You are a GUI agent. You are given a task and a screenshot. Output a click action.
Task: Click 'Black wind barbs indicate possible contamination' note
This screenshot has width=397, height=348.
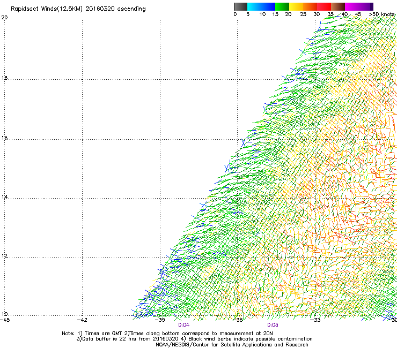(251, 339)
